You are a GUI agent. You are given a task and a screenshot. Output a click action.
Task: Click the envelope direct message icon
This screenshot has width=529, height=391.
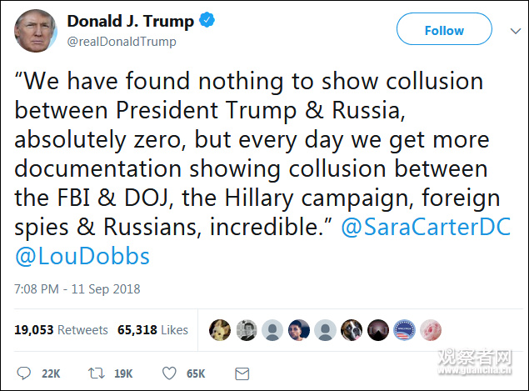click(242, 373)
